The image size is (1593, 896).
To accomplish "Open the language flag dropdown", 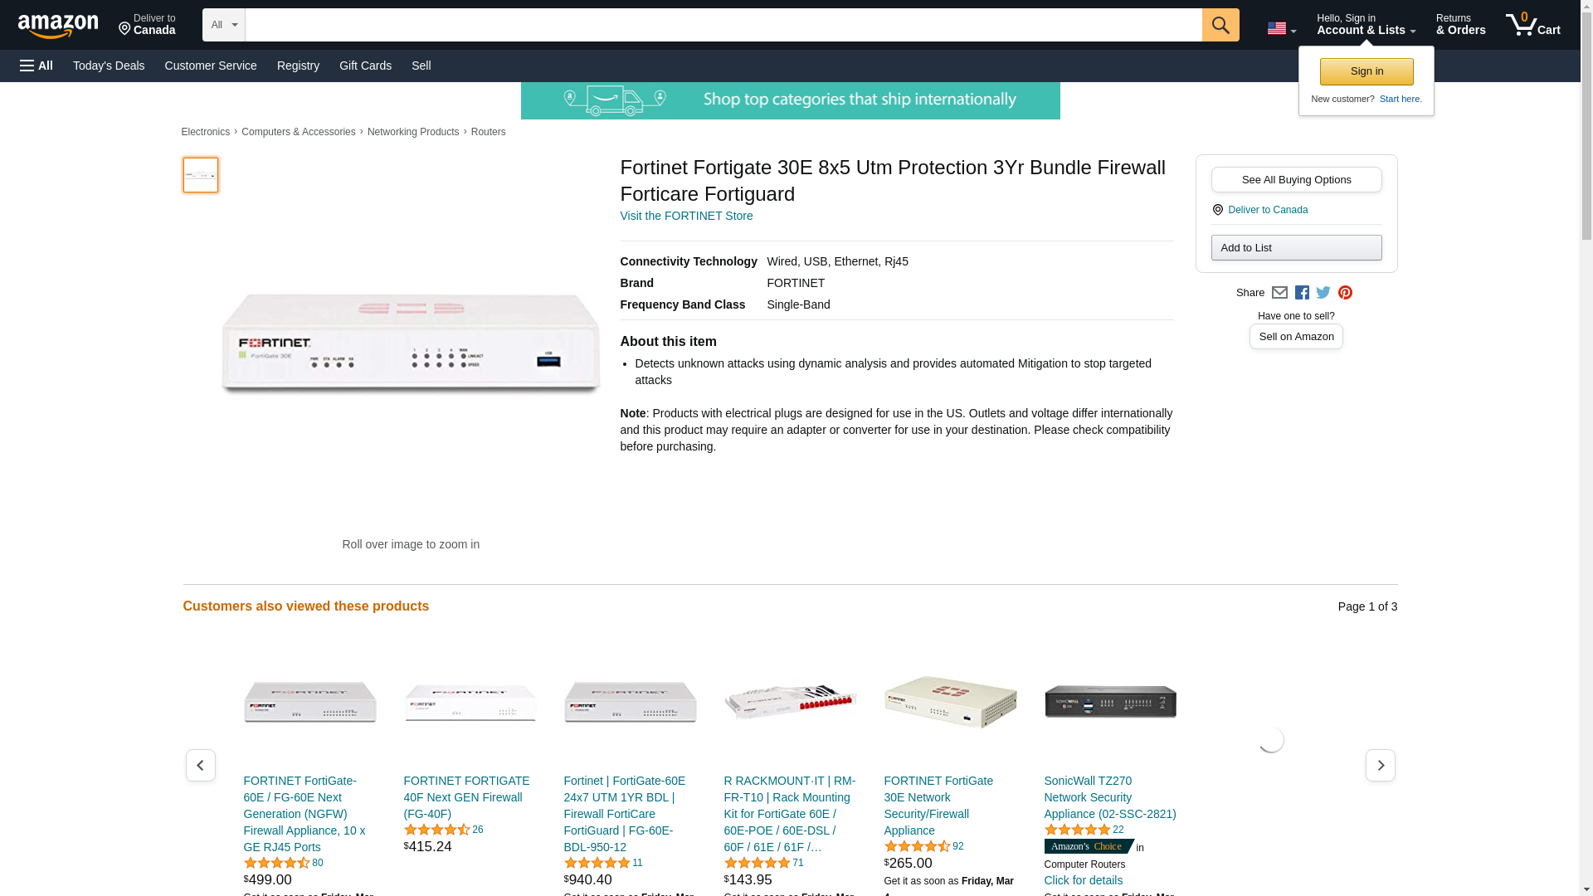I will [1281, 28].
